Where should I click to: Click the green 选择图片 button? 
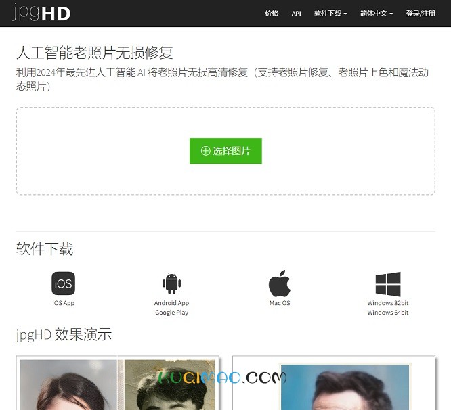(x=225, y=151)
